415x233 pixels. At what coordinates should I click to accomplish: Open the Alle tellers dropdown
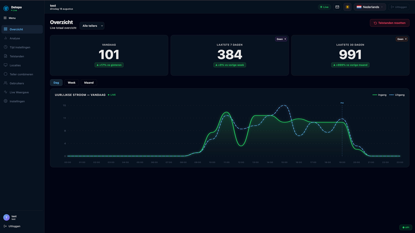point(92,26)
